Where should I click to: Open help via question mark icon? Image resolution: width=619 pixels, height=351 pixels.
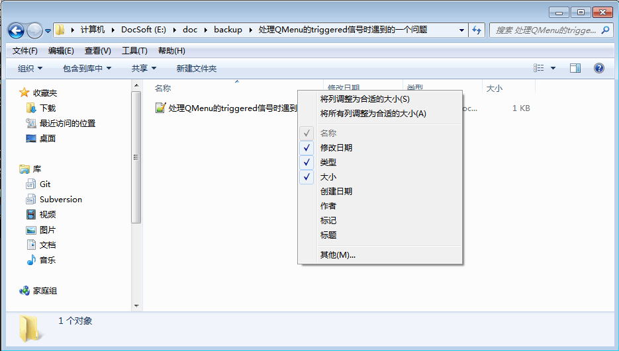click(x=599, y=68)
